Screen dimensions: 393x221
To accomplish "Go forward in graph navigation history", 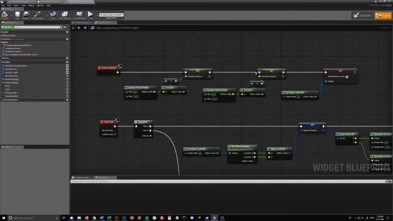I will point(85,28).
